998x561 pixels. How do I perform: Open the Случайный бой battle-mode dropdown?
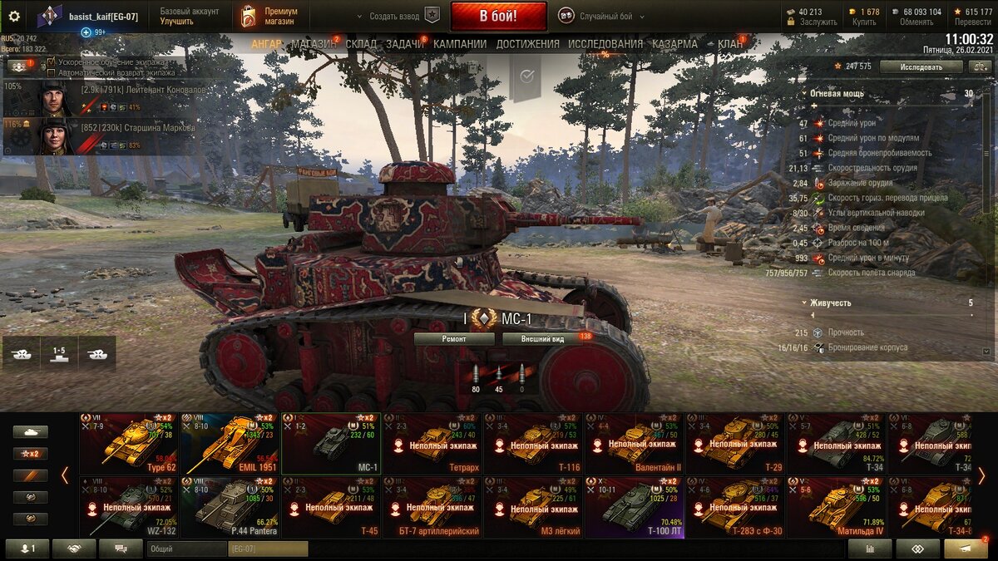coord(600,16)
